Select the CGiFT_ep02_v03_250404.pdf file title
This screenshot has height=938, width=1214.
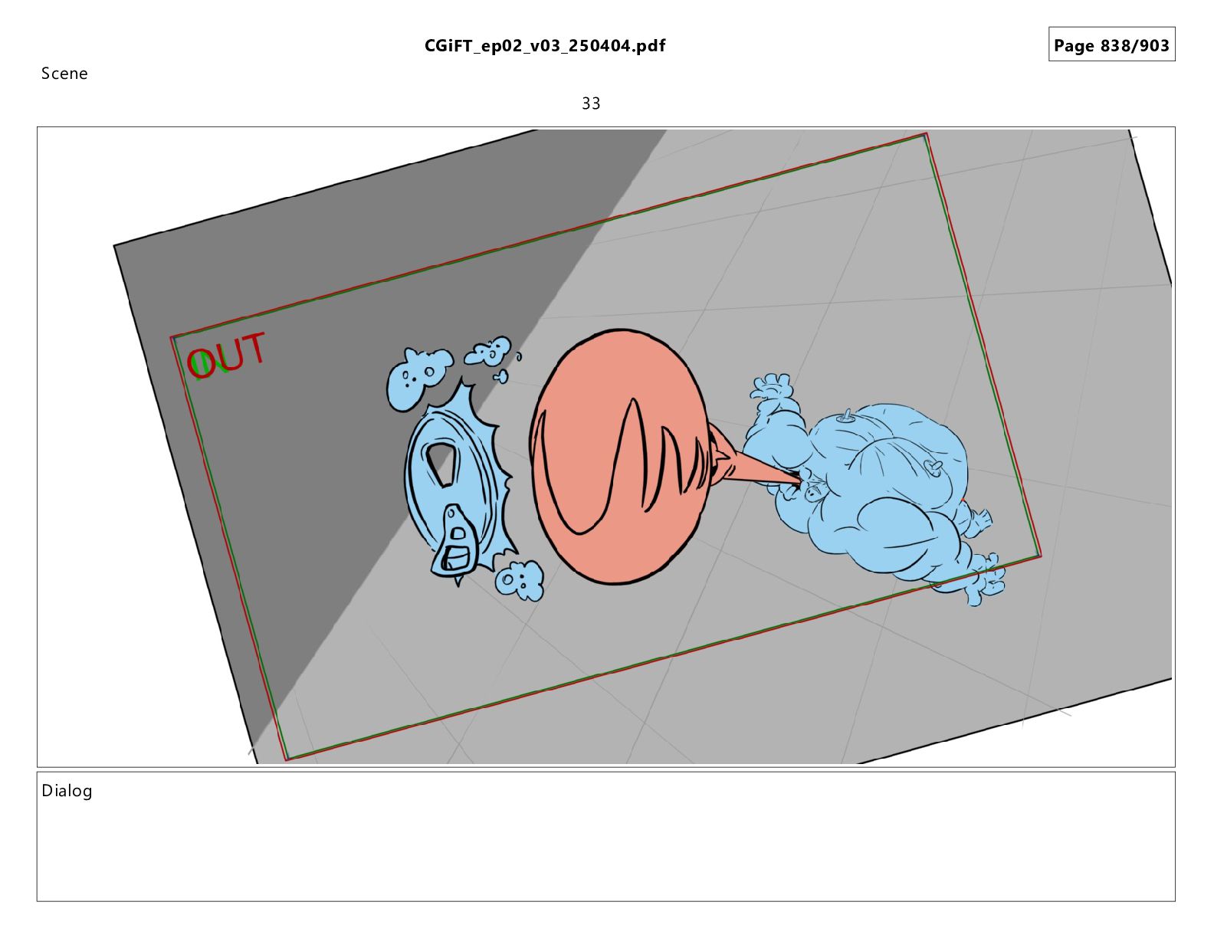click(545, 46)
